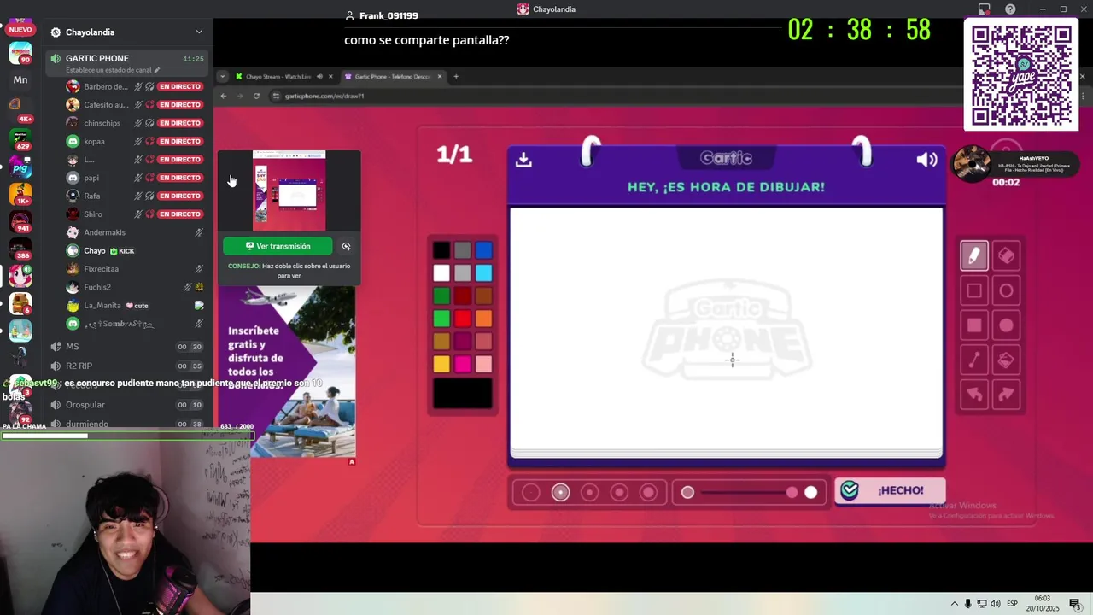The width and height of the screenshot is (1093, 615).
Task: Select user Fuchis2 in voice list
Action: coord(134,287)
